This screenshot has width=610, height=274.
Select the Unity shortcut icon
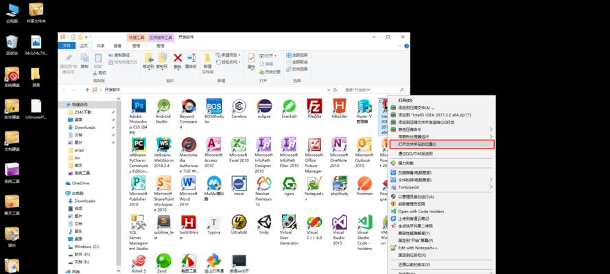264,222
